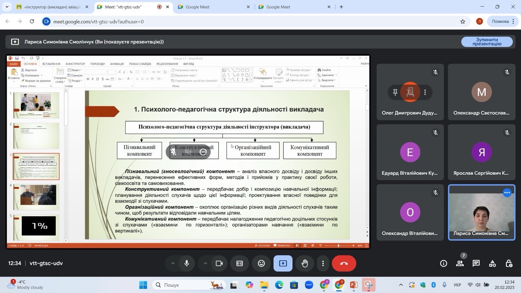Image resolution: width=521 pixels, height=293 pixels.
Task: Open meeting details info icon
Action: [x=444, y=263]
